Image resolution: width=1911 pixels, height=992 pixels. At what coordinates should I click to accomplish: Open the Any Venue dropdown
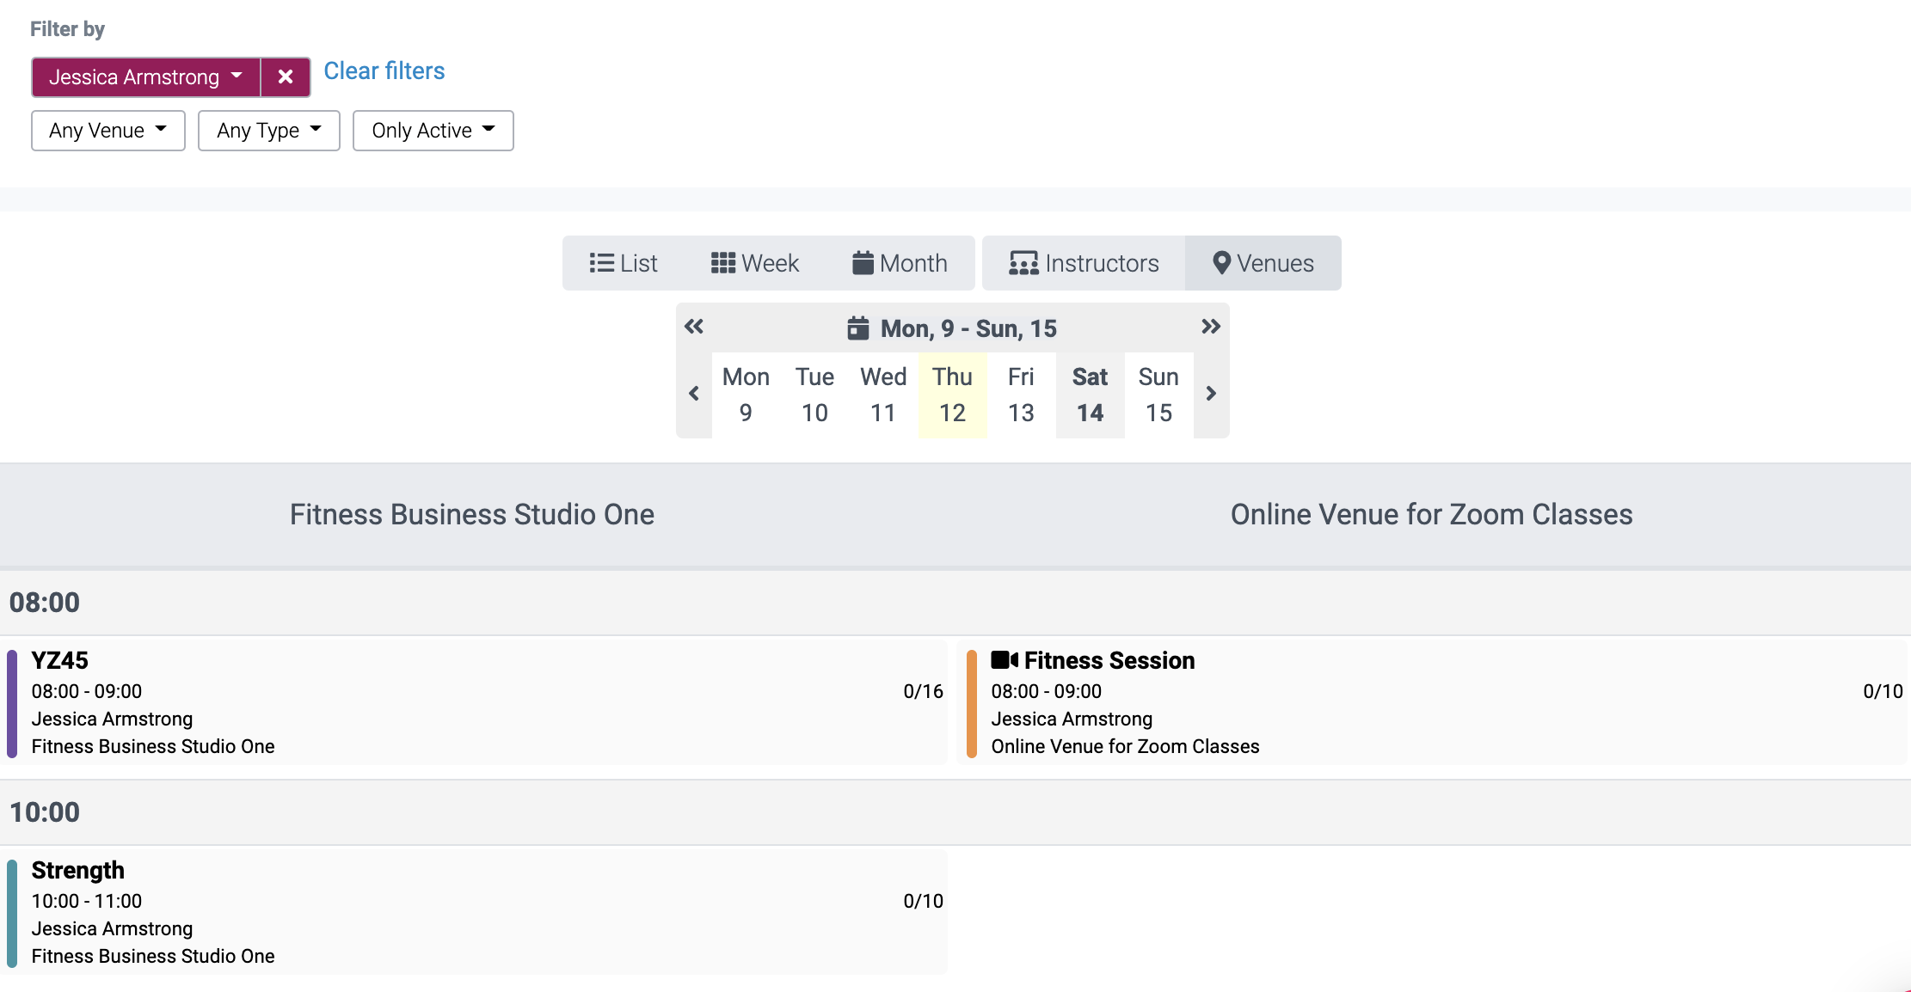(108, 130)
